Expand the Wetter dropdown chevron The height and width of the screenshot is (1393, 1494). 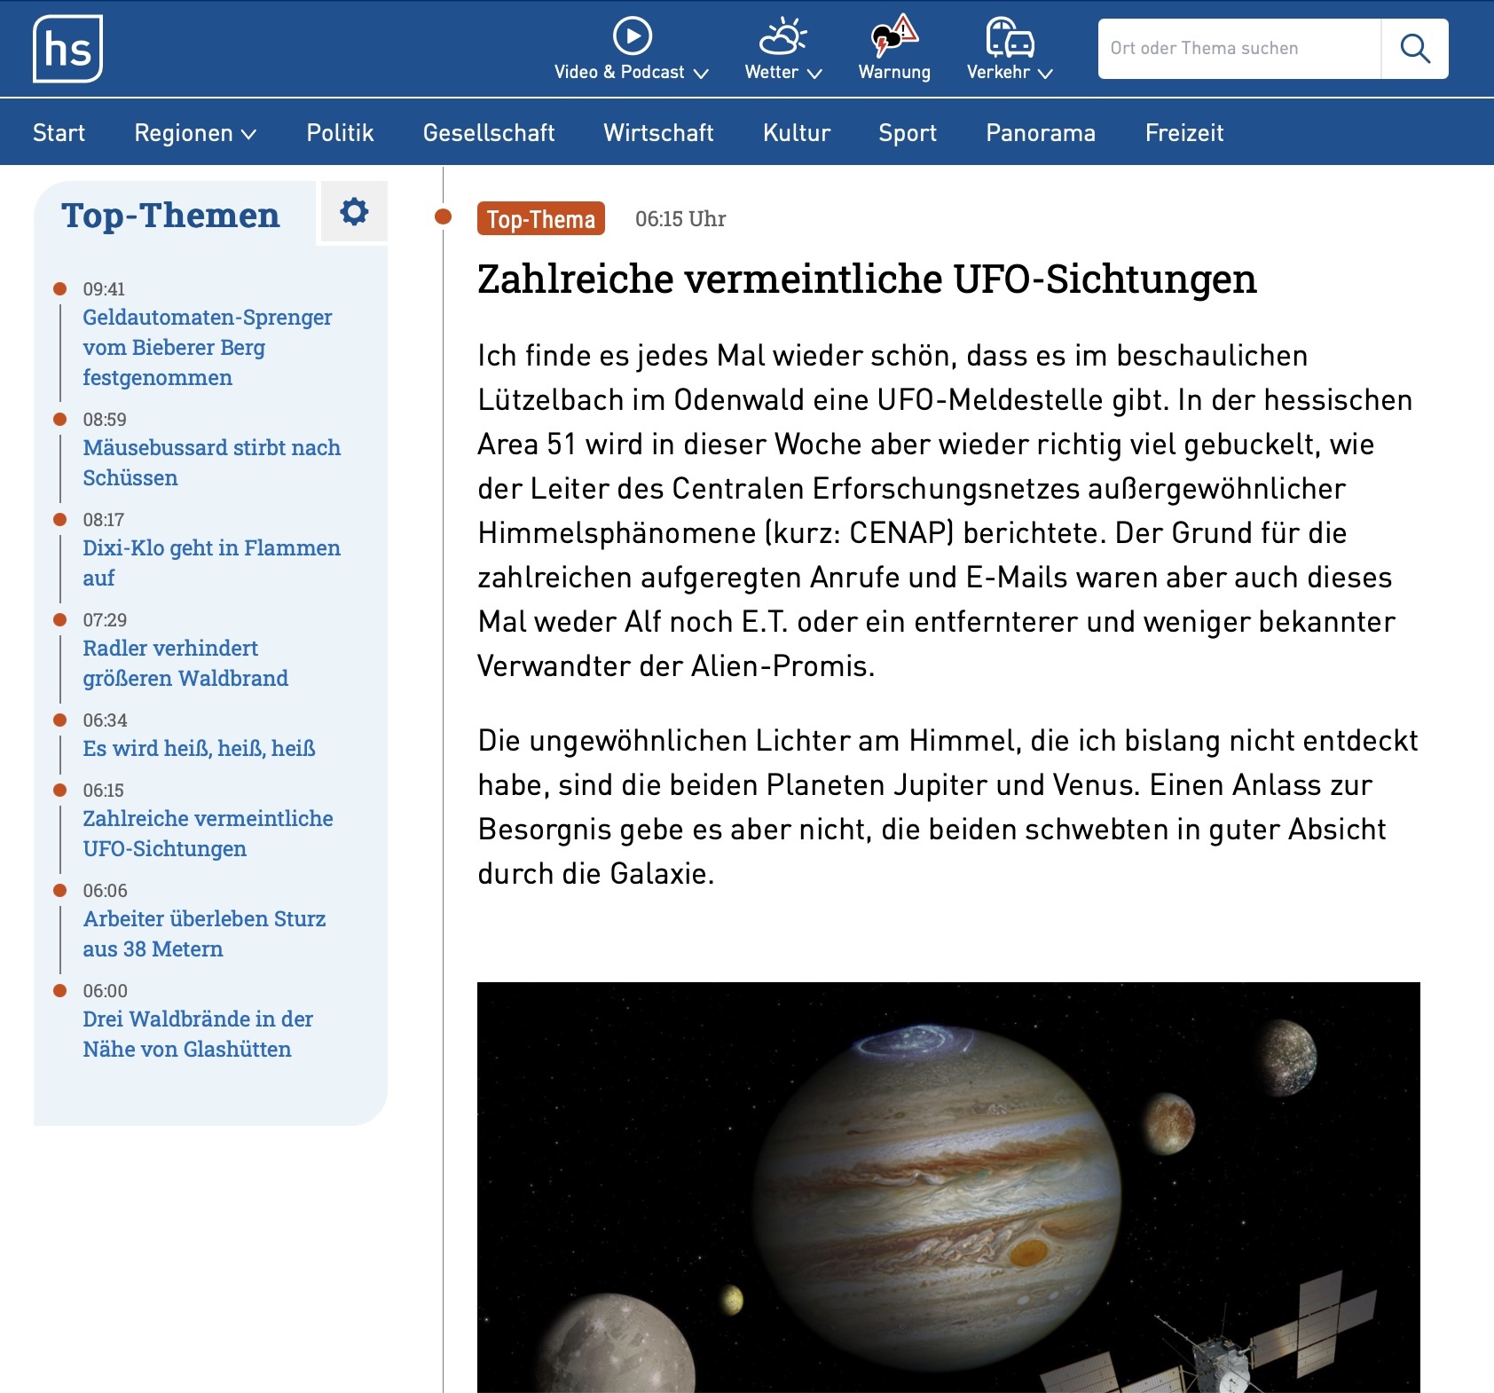coord(814,74)
